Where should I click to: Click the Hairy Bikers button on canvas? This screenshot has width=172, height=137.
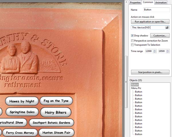pyautogui.click(x=56, y=112)
